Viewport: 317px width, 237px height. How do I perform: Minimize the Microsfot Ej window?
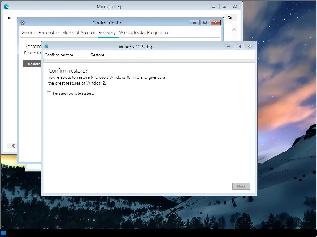click(214, 6)
